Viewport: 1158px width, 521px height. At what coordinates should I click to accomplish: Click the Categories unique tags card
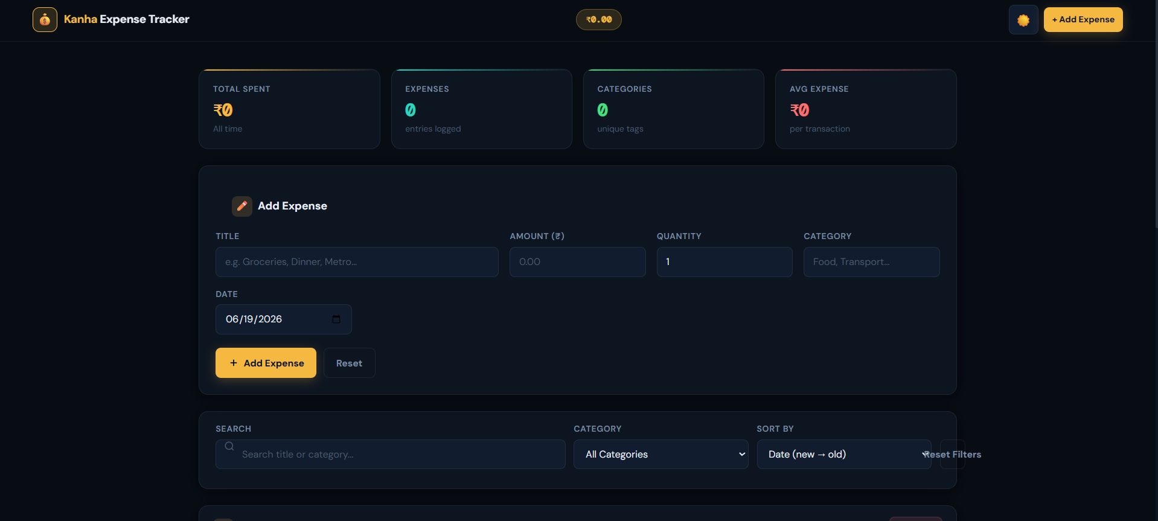(x=674, y=109)
